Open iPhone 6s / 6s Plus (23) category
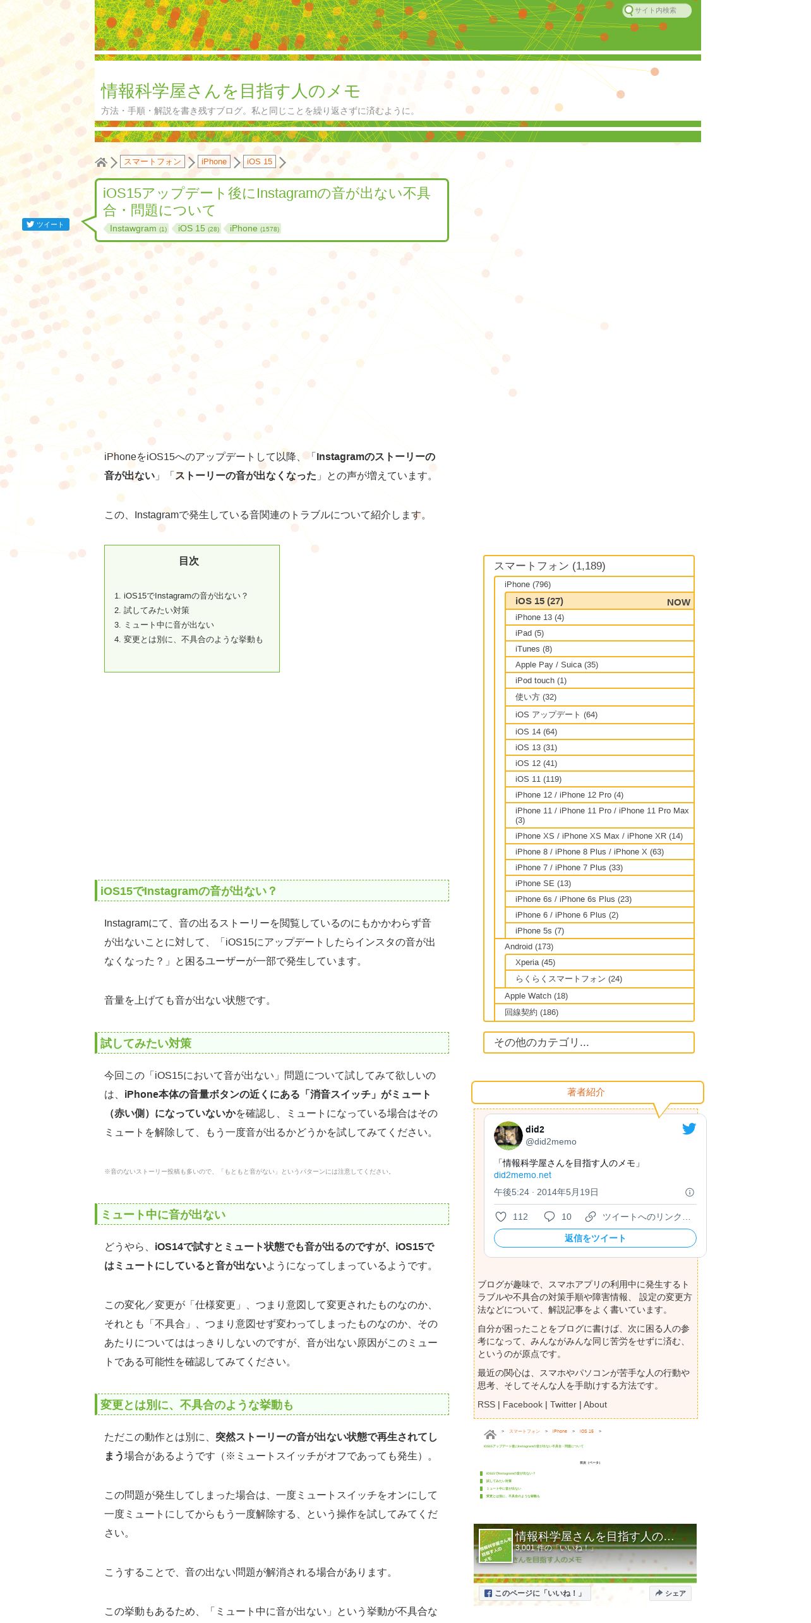 point(599,899)
